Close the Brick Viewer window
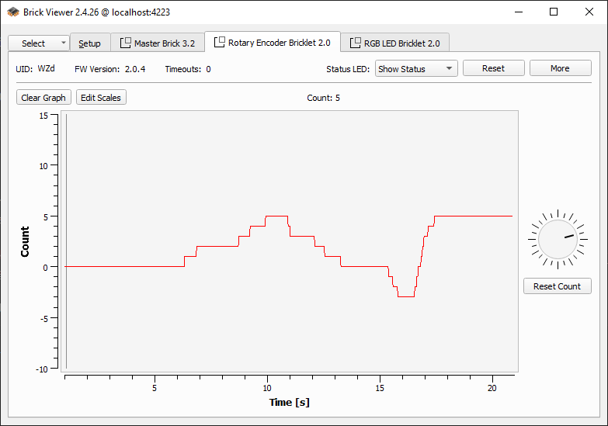608x426 pixels. coord(589,12)
